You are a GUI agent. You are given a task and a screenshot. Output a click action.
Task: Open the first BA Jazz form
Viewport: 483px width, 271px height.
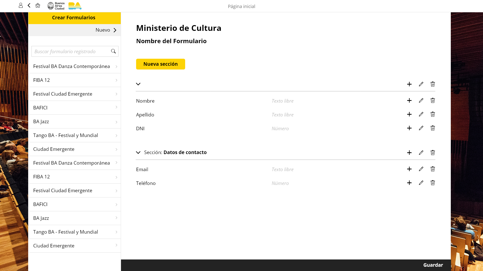(74, 121)
